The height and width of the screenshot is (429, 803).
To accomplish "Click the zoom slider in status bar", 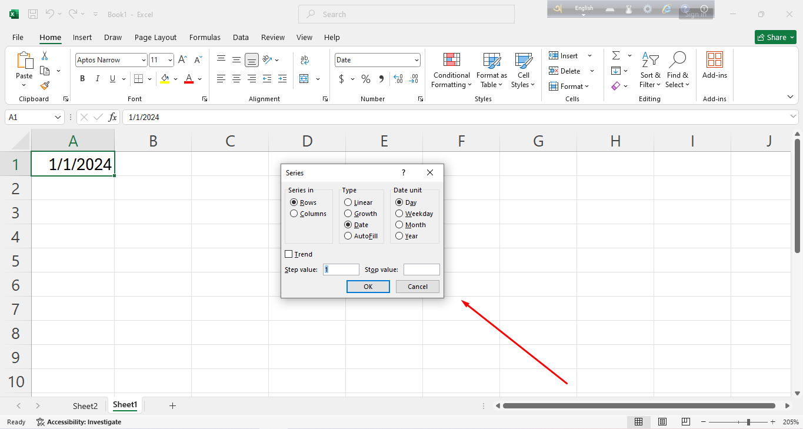I will (x=748, y=422).
